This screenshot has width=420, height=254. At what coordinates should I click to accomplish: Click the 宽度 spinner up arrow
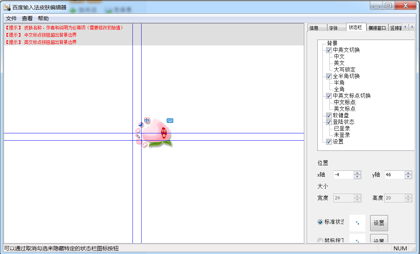click(357, 196)
